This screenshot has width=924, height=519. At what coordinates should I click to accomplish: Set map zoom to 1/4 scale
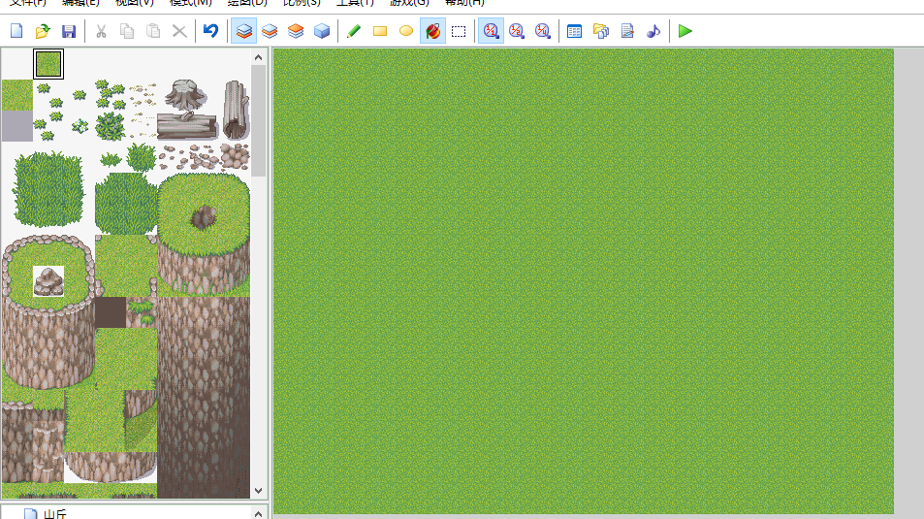[543, 31]
